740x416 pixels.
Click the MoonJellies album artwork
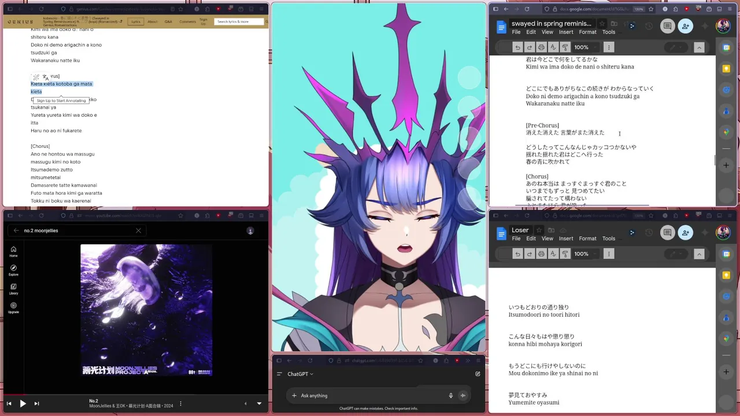click(146, 310)
